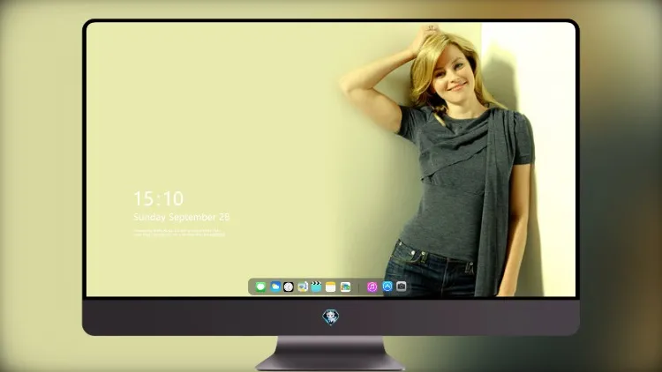Click the diamond logo on monitor chin
The width and height of the screenshot is (662, 372).
point(331,317)
